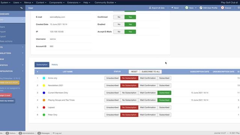Set Accept E-Mails to No
Screen dimensions: 240x135
pyautogui.click(x=119, y=31)
